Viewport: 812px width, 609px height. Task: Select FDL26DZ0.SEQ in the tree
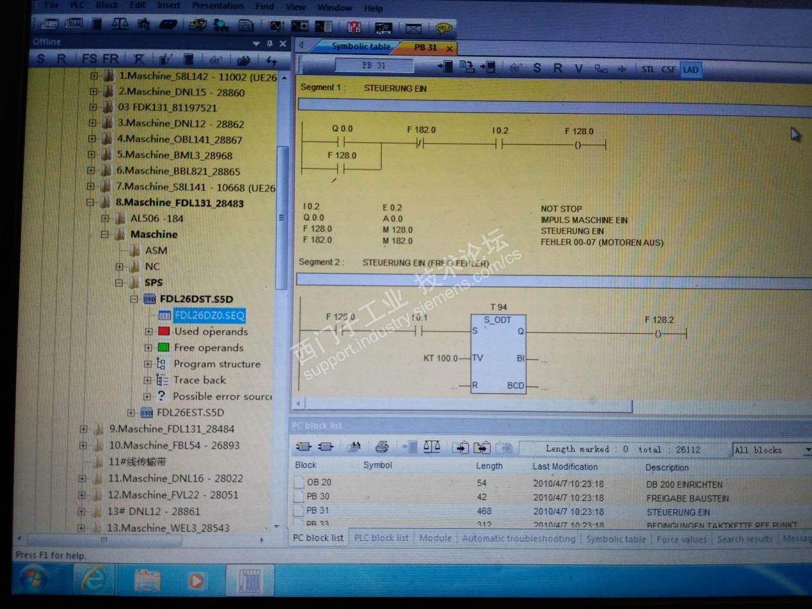(x=209, y=315)
